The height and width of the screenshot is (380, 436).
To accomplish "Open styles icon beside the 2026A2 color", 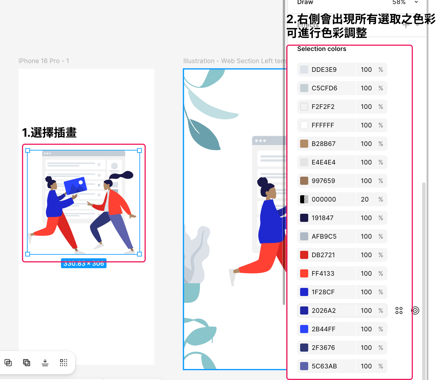I will [399, 310].
